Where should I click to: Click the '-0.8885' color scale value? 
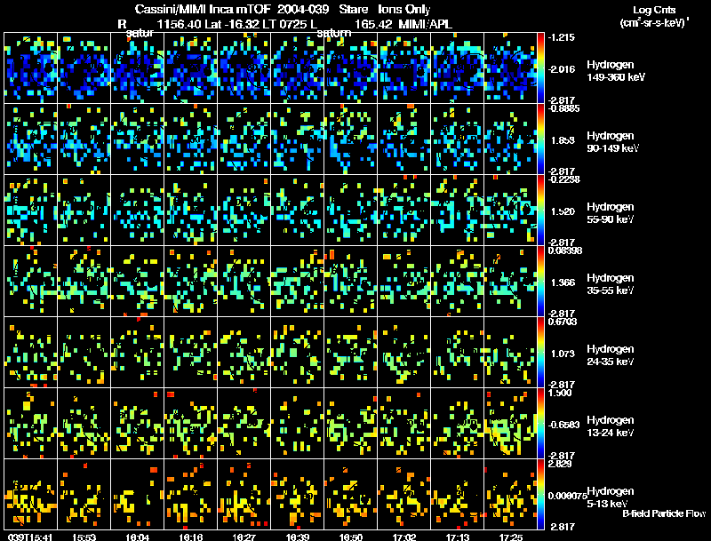coord(563,108)
